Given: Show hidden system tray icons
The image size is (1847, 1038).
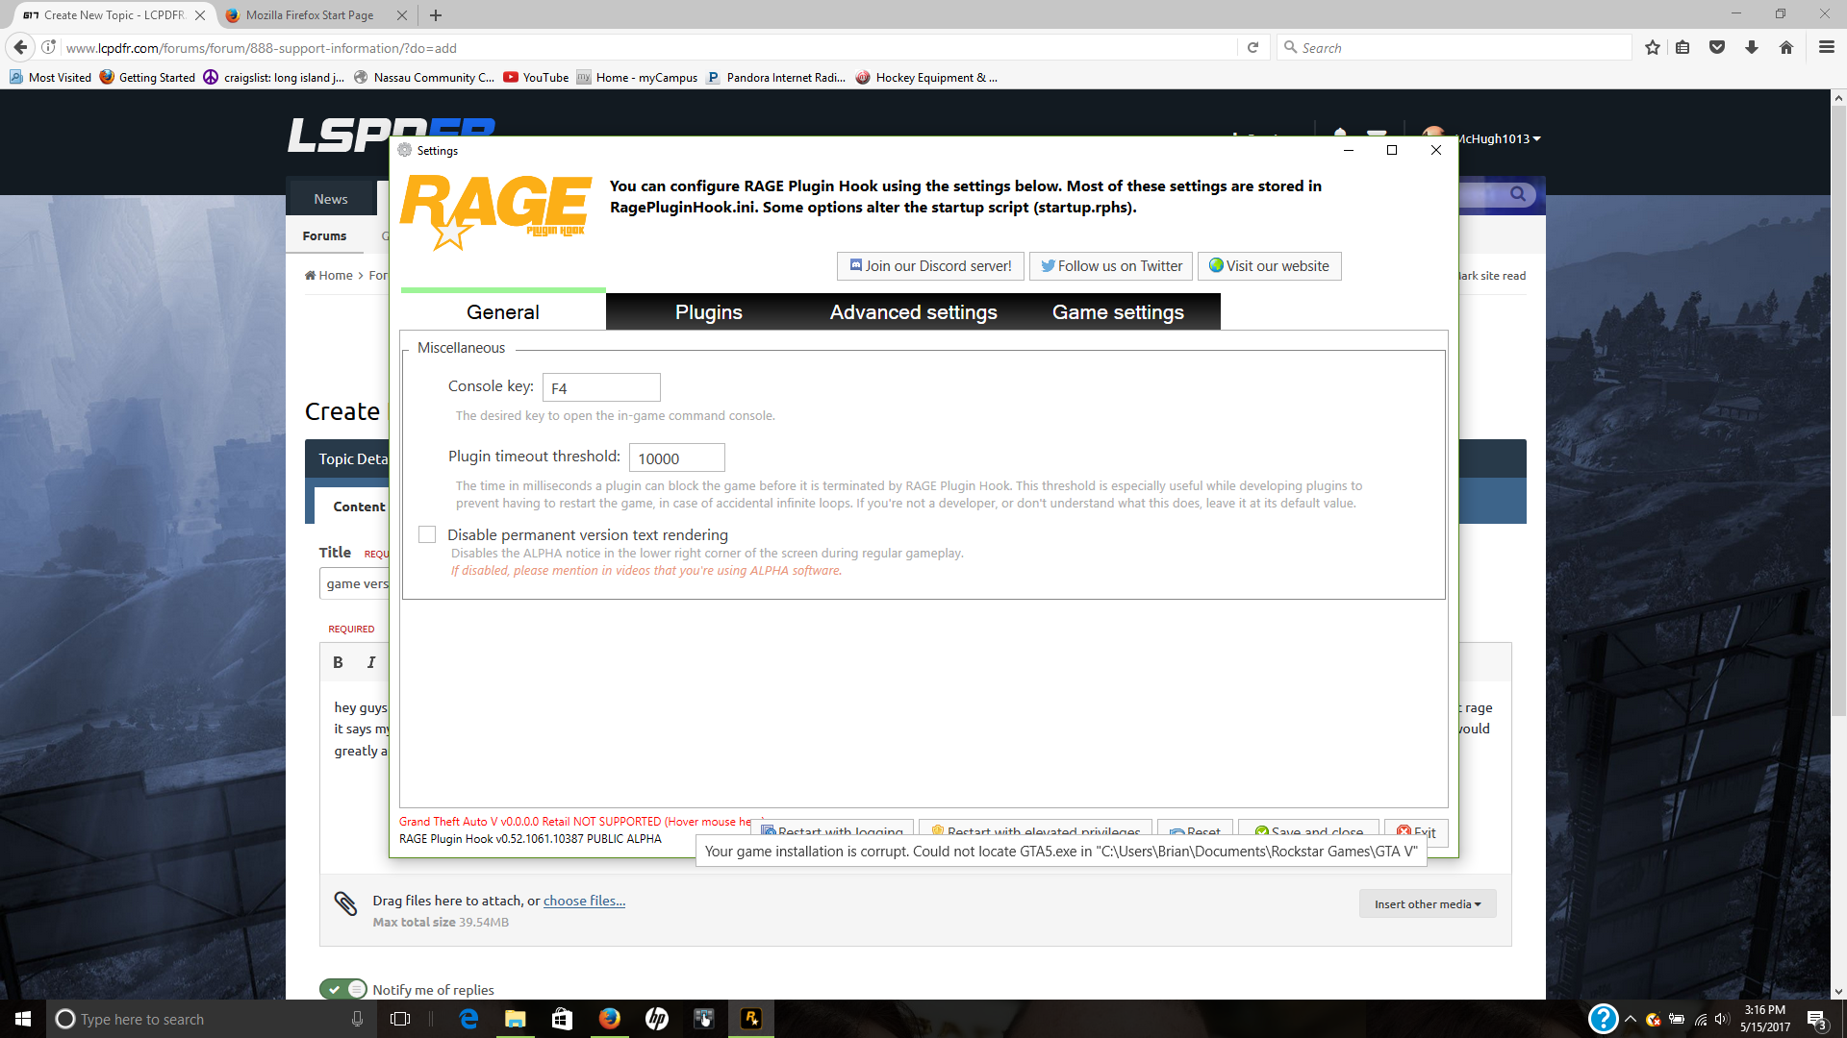Looking at the screenshot, I should click(x=1631, y=1019).
